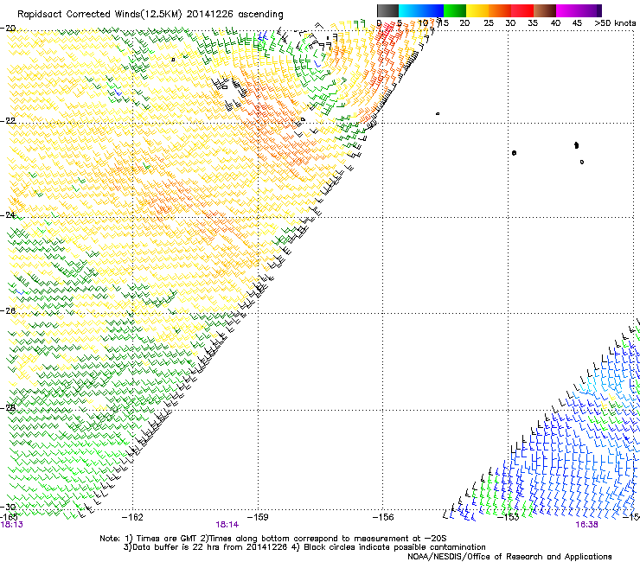Click the '-156' longitude label
640x562 pixels.
point(383,517)
